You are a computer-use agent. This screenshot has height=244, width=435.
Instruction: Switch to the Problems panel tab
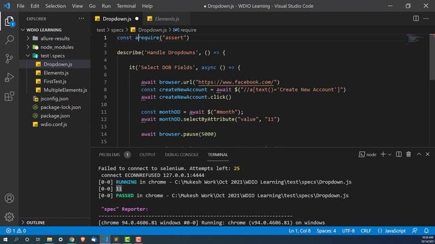point(109,155)
